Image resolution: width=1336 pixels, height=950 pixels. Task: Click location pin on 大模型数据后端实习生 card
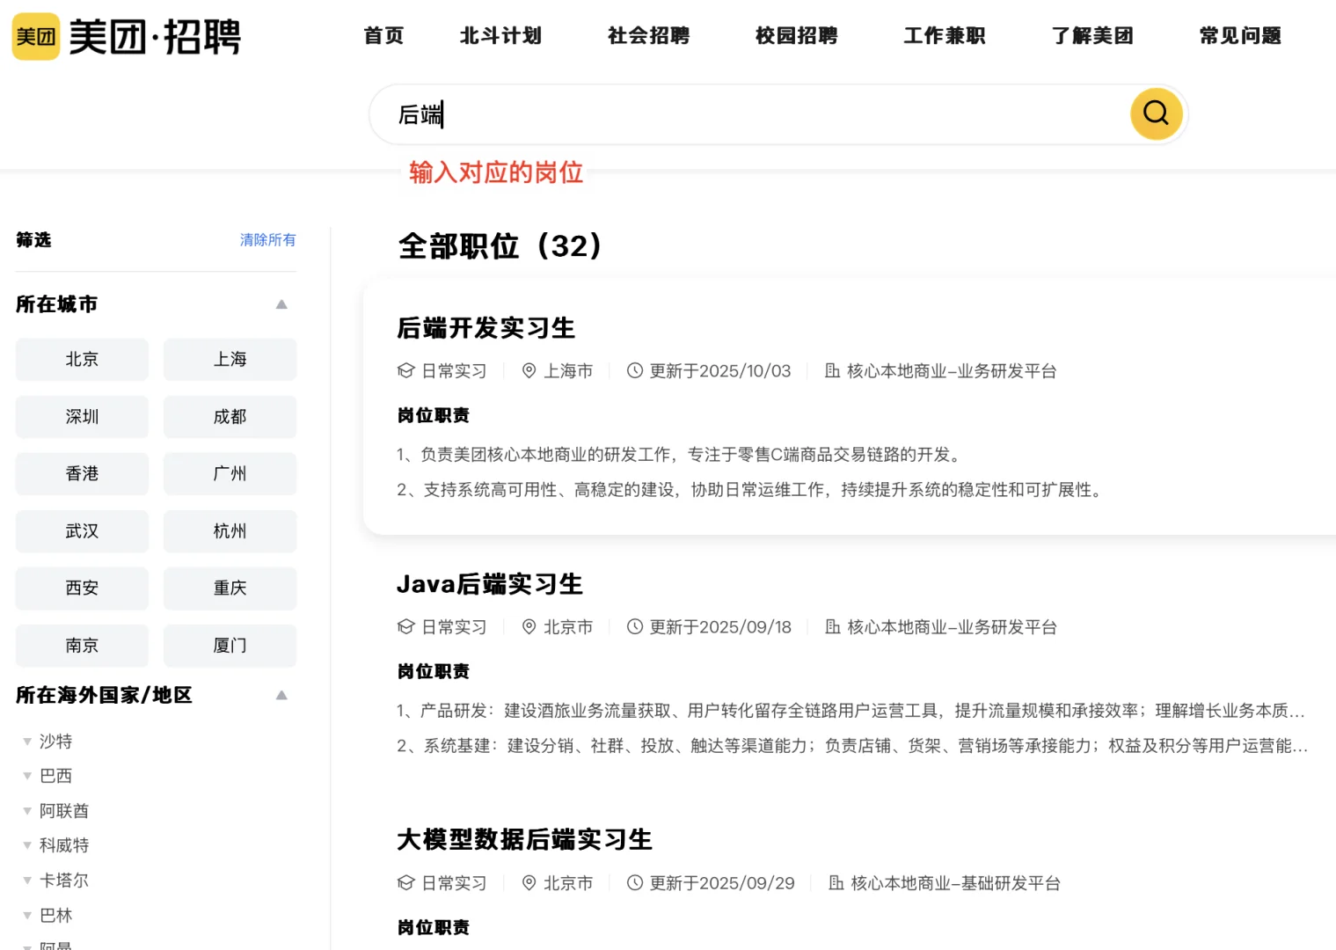(529, 883)
